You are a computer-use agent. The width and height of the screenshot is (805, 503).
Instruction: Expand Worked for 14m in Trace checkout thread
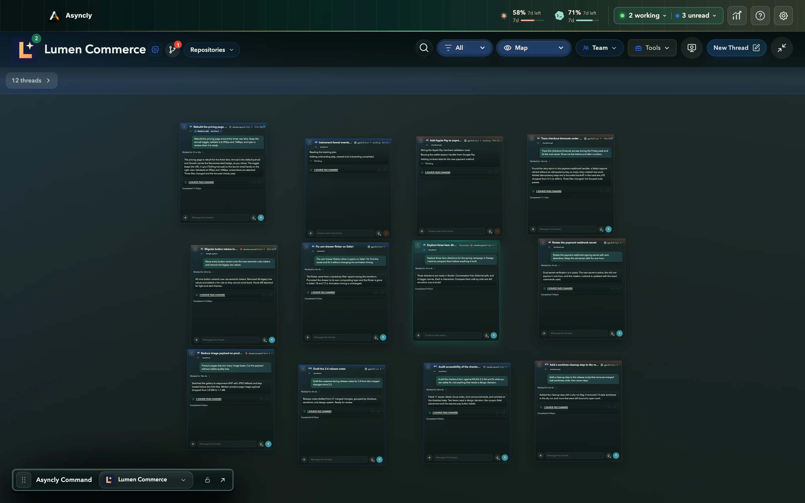pos(540,161)
